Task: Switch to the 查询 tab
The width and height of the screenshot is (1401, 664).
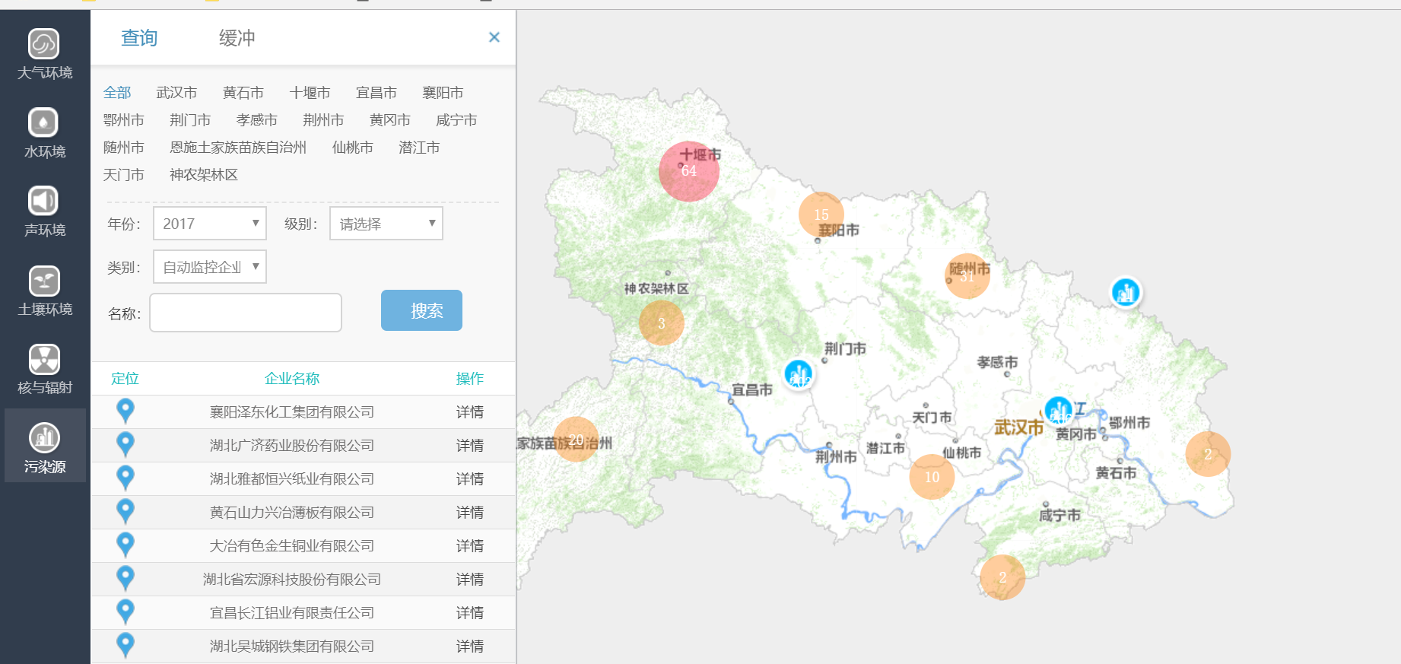Action: coord(139,38)
